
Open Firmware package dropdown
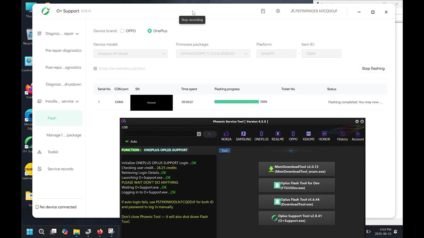point(213,54)
